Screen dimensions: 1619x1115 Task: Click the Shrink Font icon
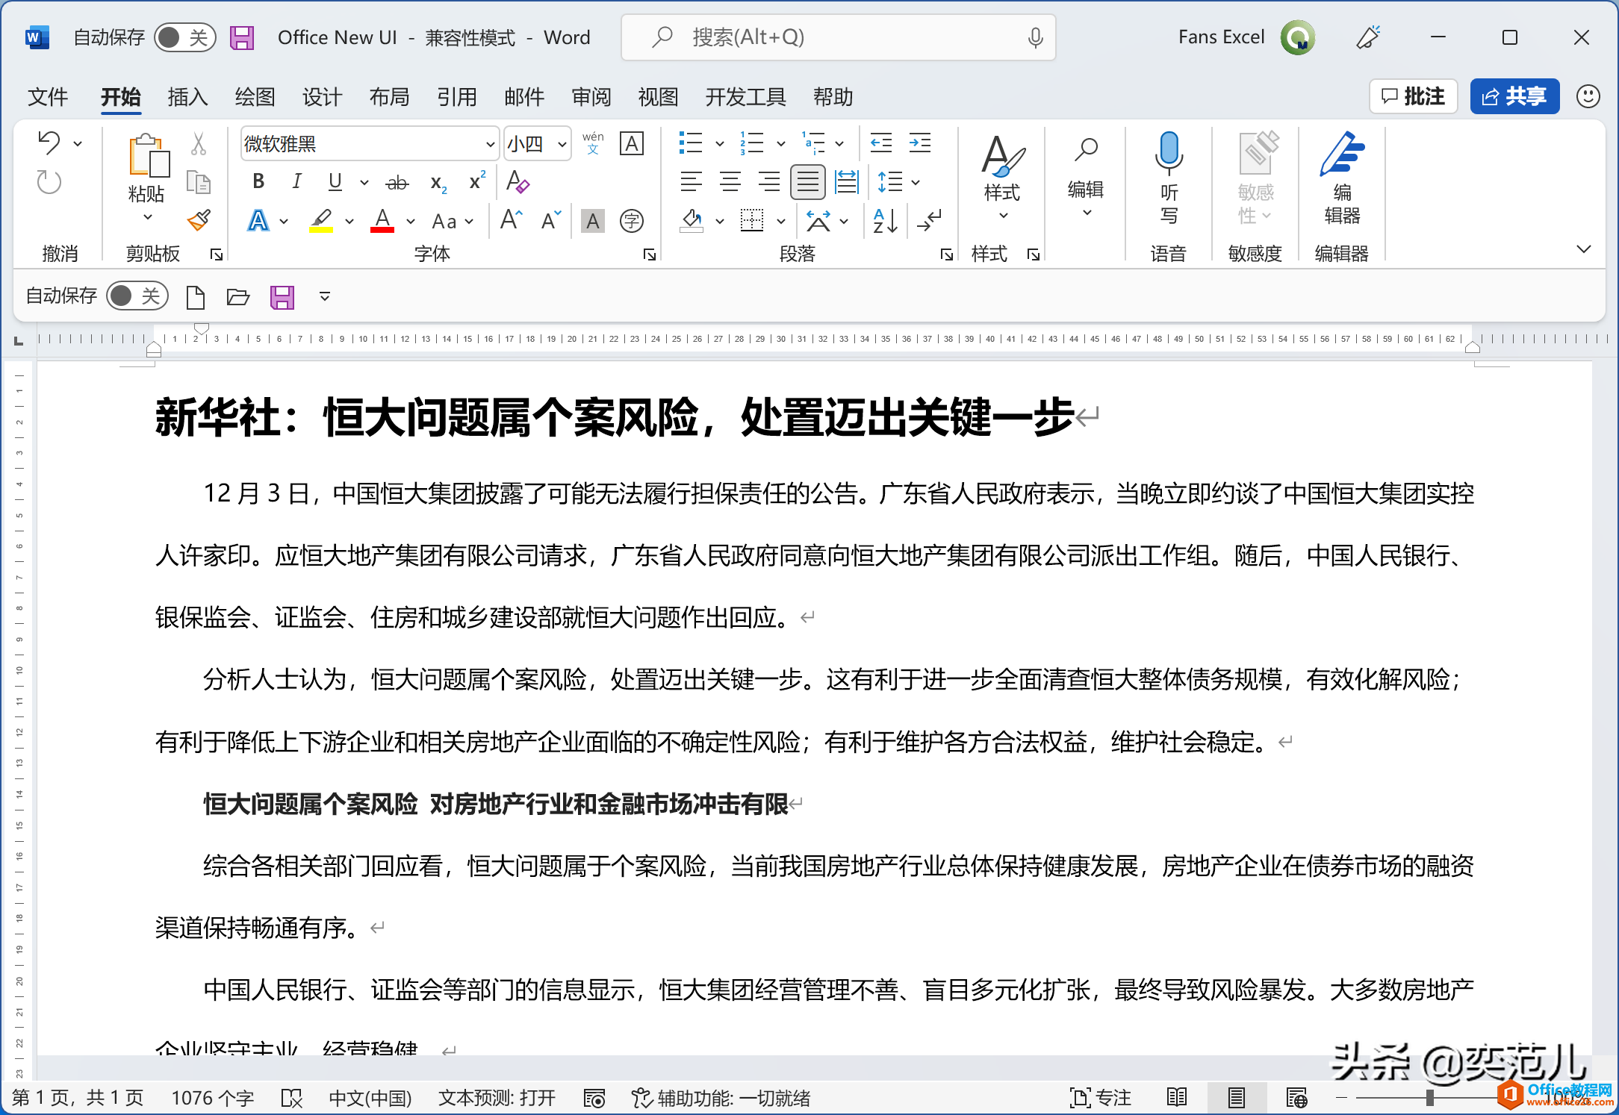[551, 220]
